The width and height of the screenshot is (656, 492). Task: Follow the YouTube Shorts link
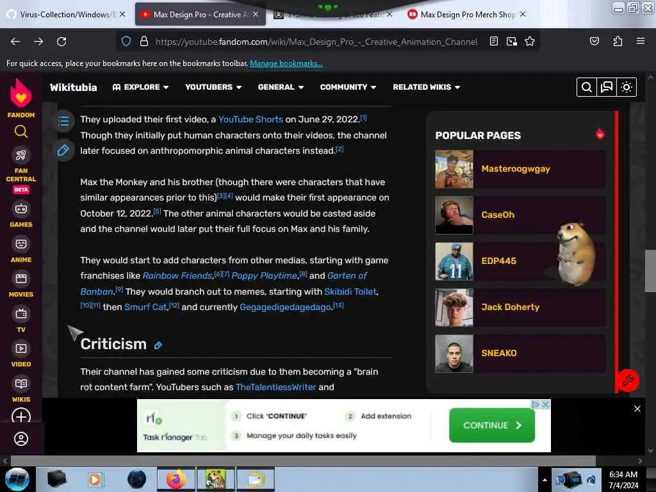(250, 119)
